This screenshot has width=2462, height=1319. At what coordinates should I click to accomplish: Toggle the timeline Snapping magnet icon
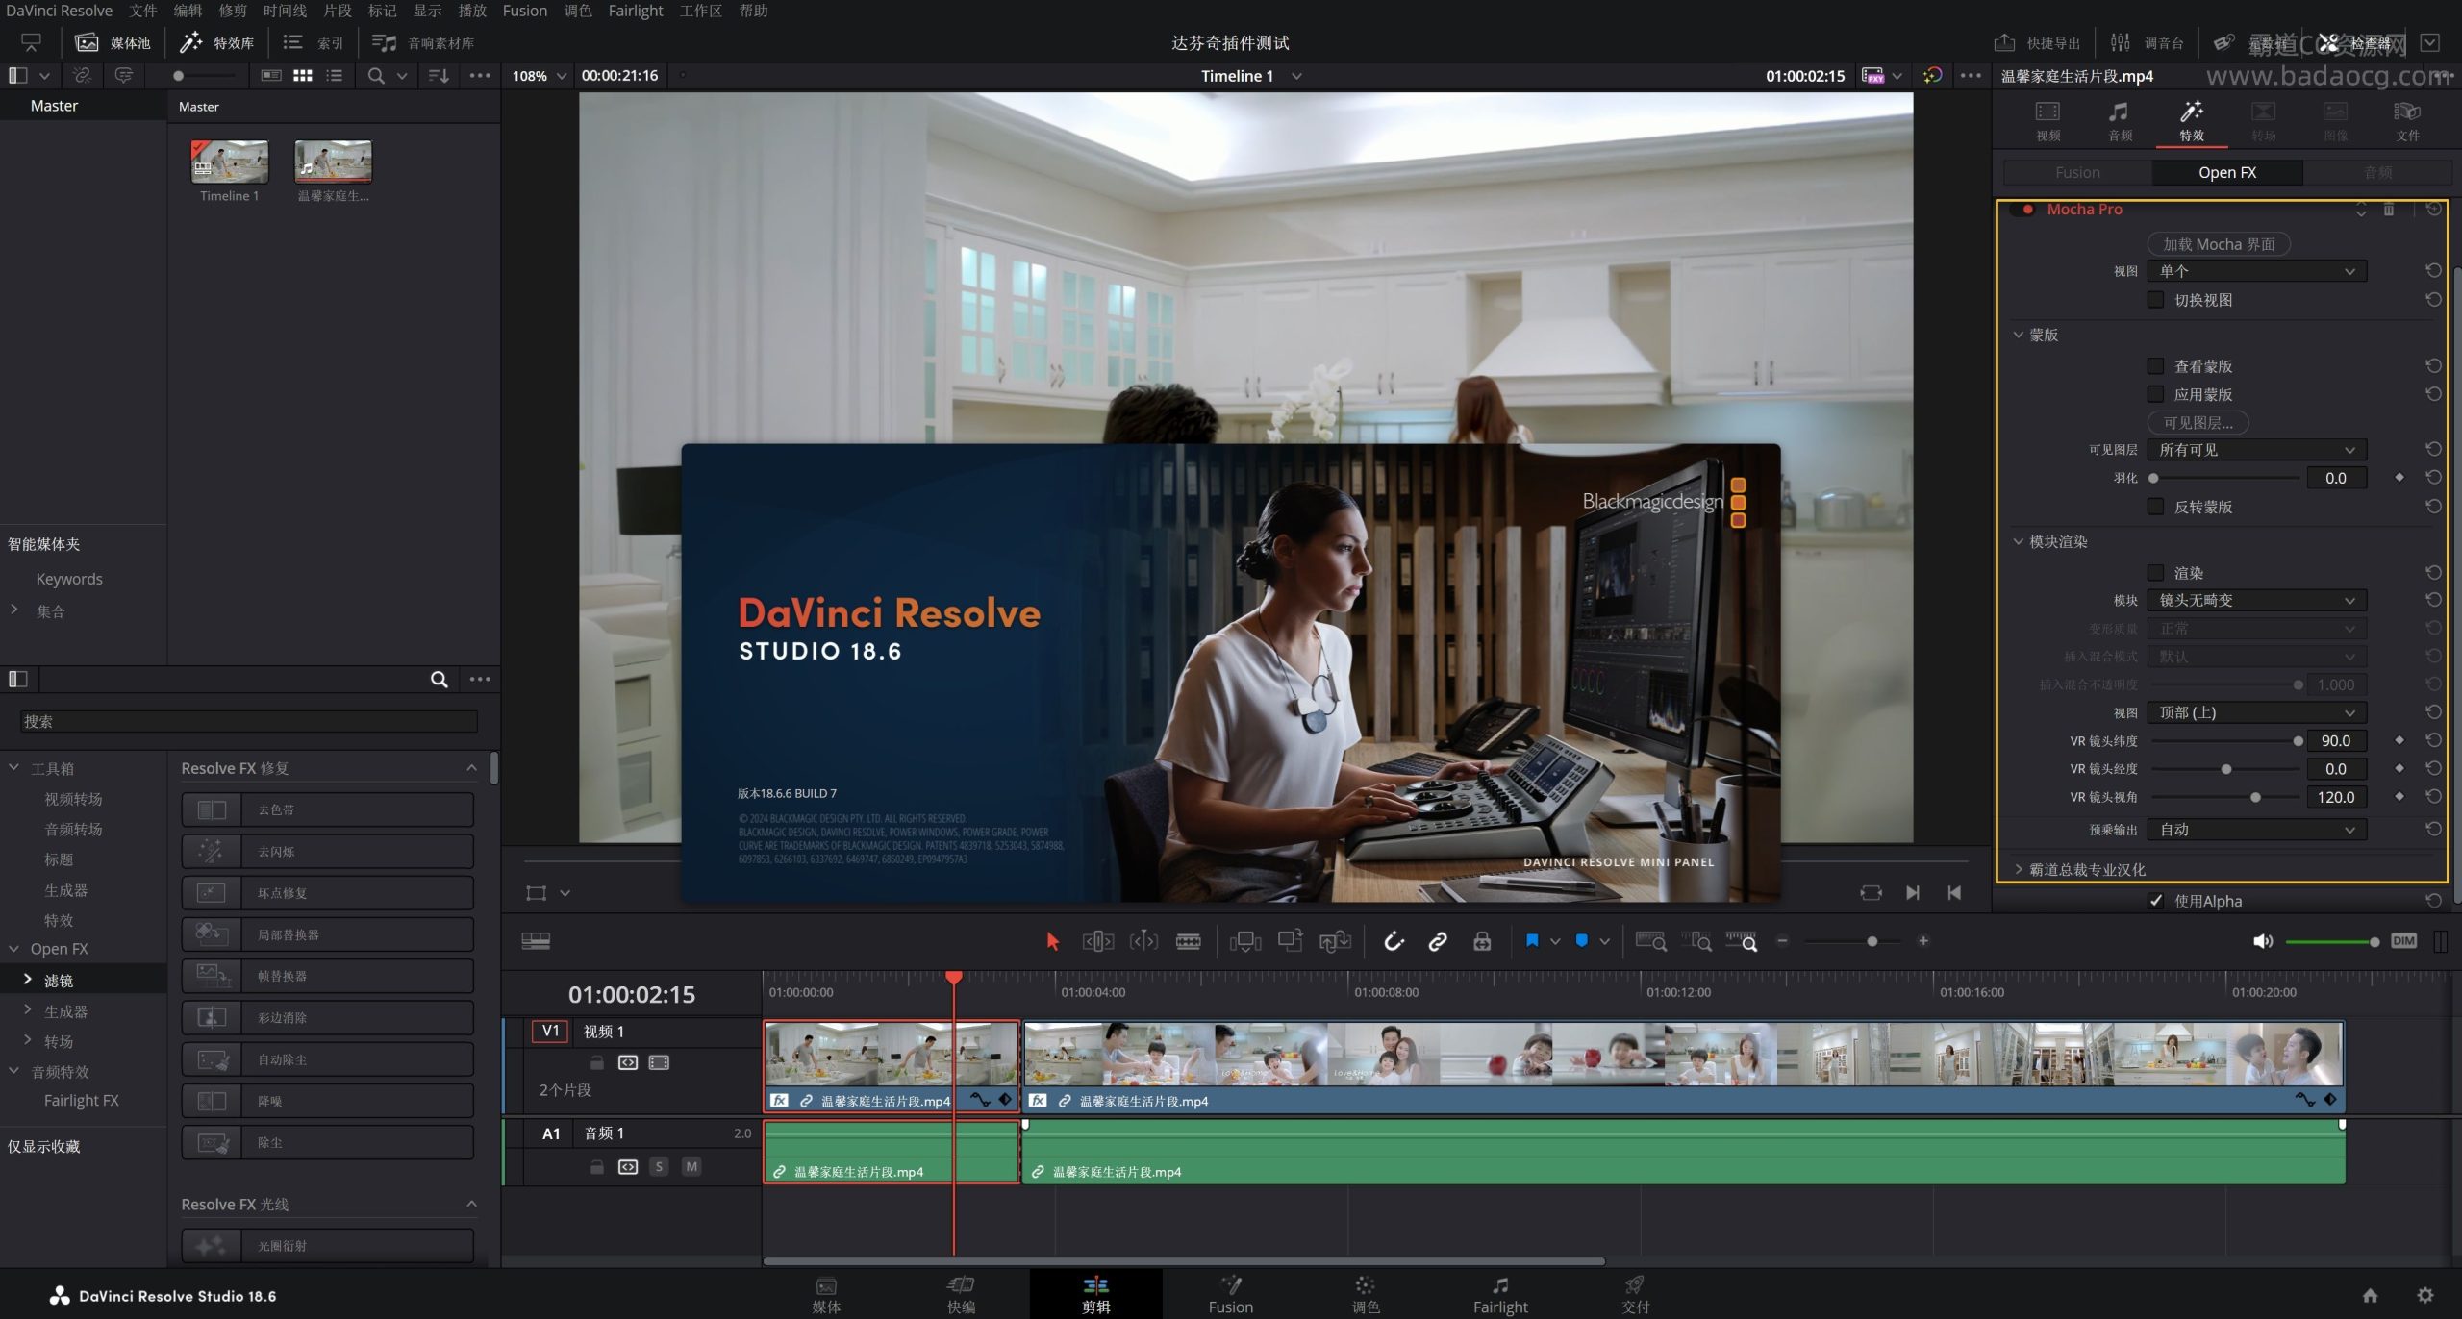(x=1394, y=941)
